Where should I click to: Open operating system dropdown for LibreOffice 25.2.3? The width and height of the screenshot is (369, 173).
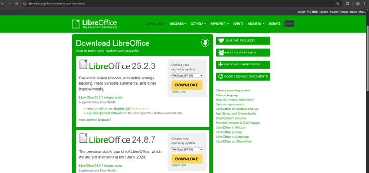(x=187, y=75)
